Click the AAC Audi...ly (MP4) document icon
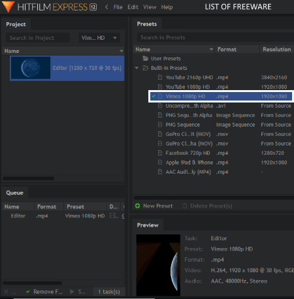This screenshot has height=299, width=294. click(160, 172)
